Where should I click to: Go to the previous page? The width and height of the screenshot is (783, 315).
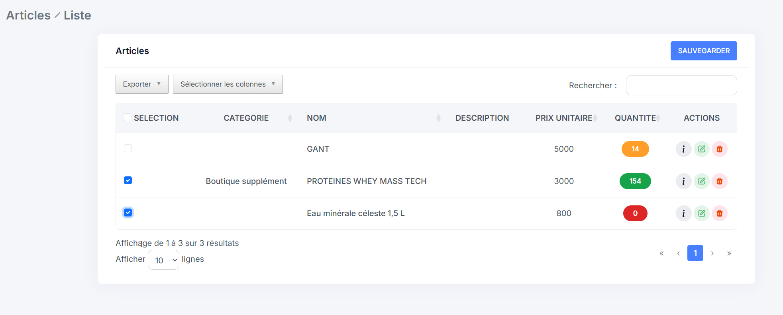pyautogui.click(x=678, y=253)
